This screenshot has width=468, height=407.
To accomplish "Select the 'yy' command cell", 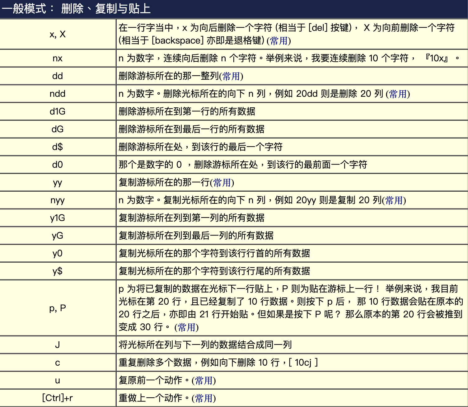I will pyautogui.click(x=58, y=182).
